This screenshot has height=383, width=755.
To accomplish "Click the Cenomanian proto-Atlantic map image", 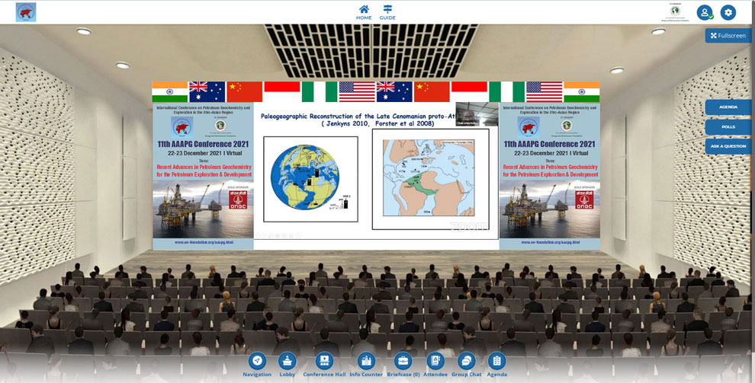I will (x=430, y=179).
